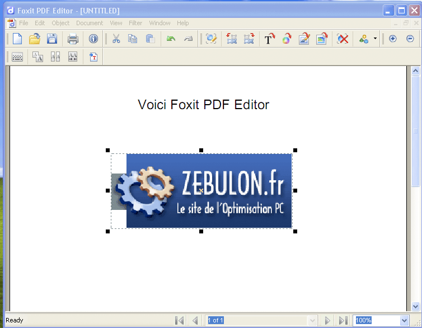The image size is (422, 328).
Task: Click the top-left selection handle of the image
Action: pos(107,150)
